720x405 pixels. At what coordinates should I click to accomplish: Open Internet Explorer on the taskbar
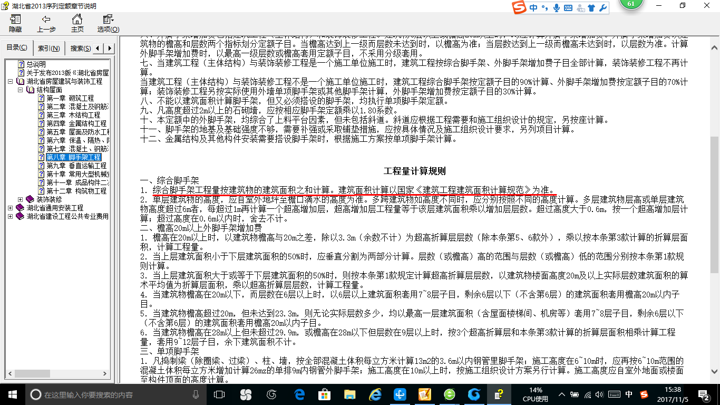375,394
